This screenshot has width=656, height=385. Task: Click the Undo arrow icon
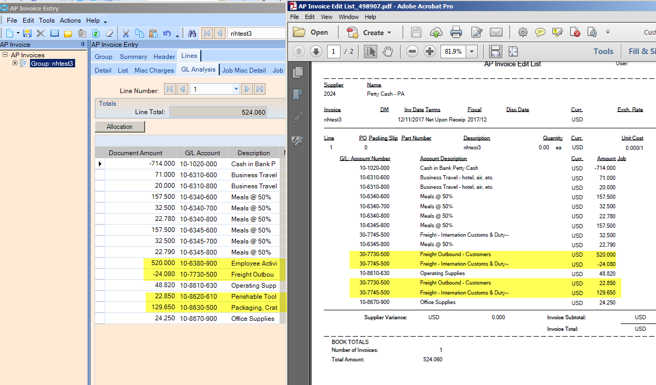[x=167, y=33]
